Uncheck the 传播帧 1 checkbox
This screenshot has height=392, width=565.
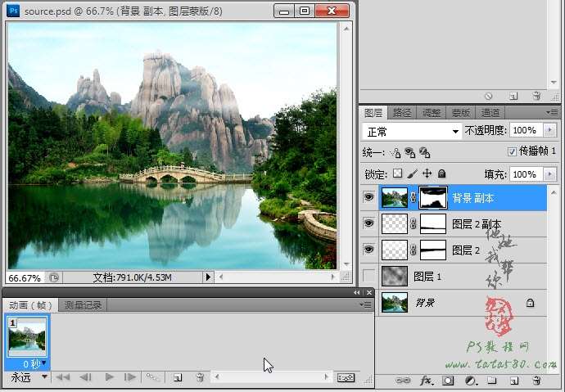tap(512, 151)
